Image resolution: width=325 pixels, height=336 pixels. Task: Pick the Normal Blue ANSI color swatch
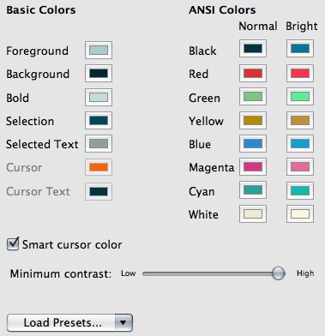tap(253, 143)
